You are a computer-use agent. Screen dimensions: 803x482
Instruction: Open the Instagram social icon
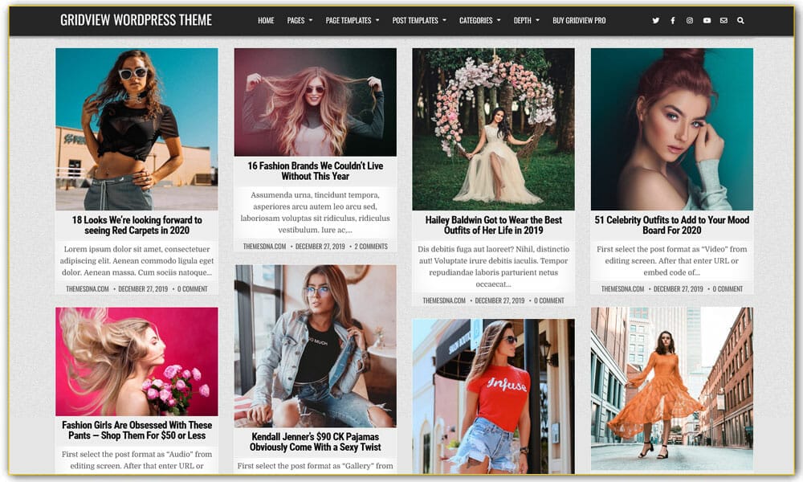click(690, 21)
